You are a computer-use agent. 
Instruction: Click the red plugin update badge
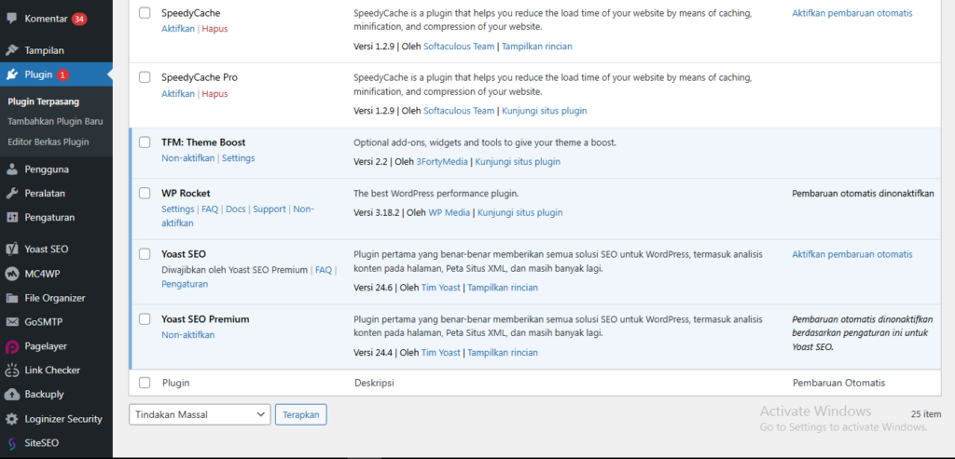coord(63,74)
